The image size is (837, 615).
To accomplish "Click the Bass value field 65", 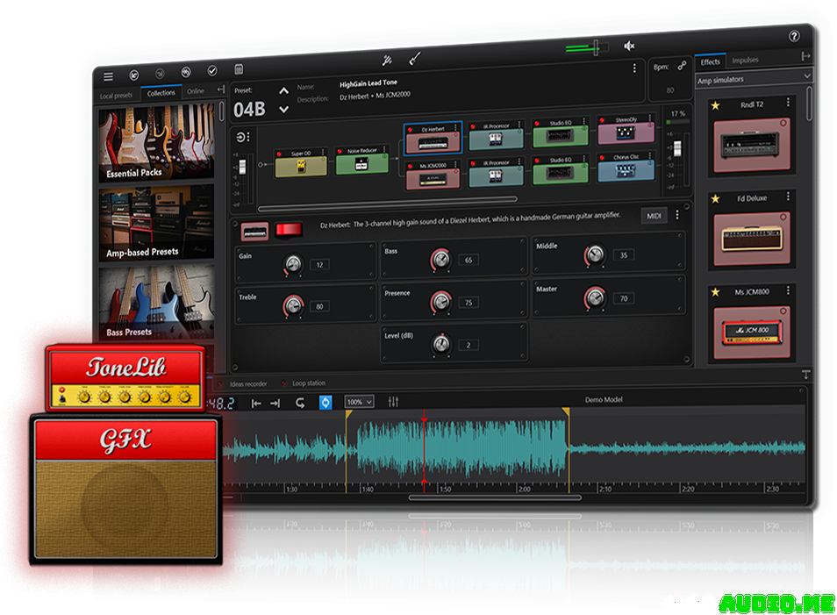I will (x=469, y=260).
